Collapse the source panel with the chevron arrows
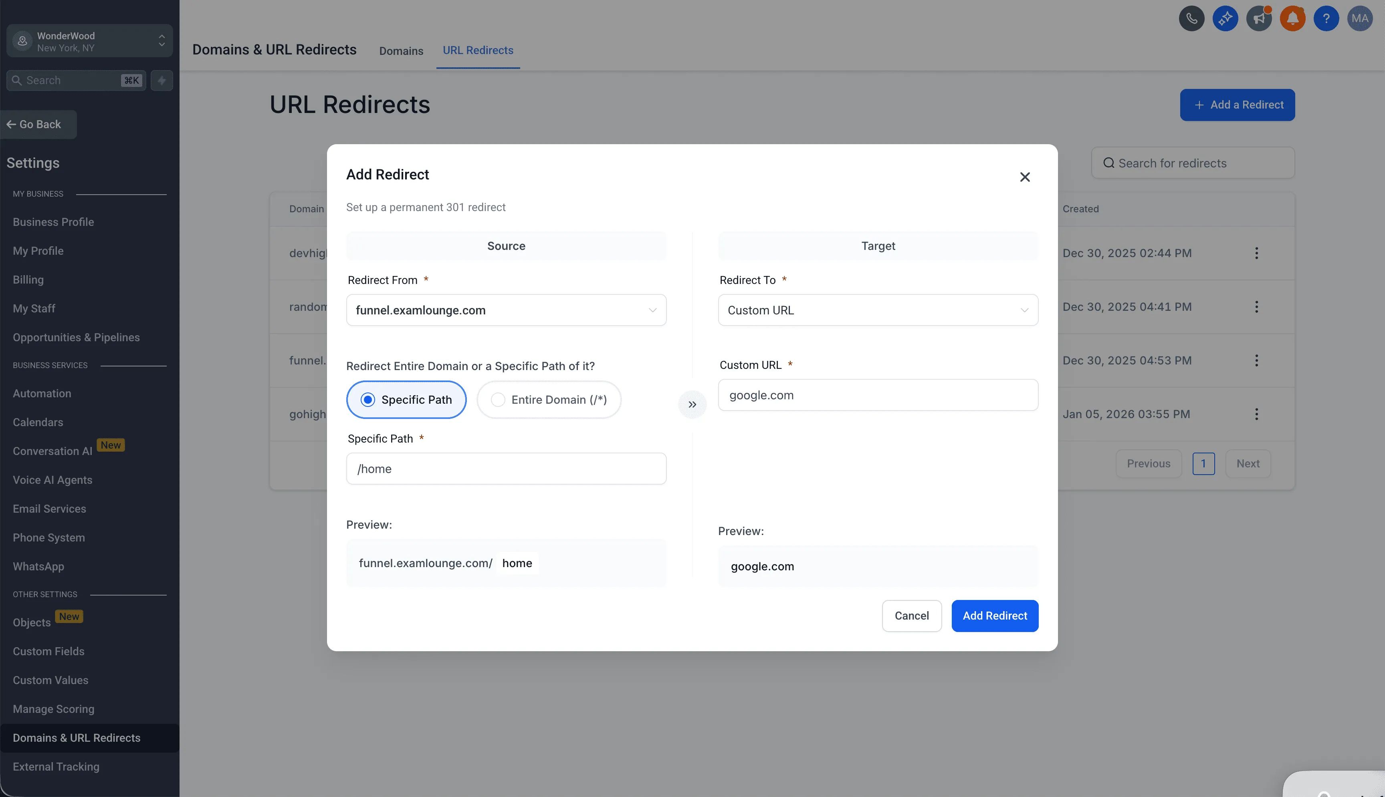Screen dimensions: 1385x797 pyautogui.click(x=692, y=404)
